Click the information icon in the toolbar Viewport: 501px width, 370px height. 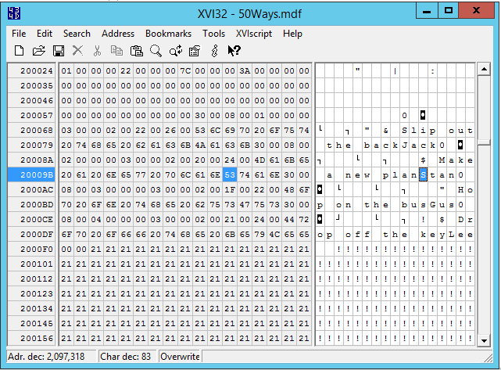coord(214,51)
